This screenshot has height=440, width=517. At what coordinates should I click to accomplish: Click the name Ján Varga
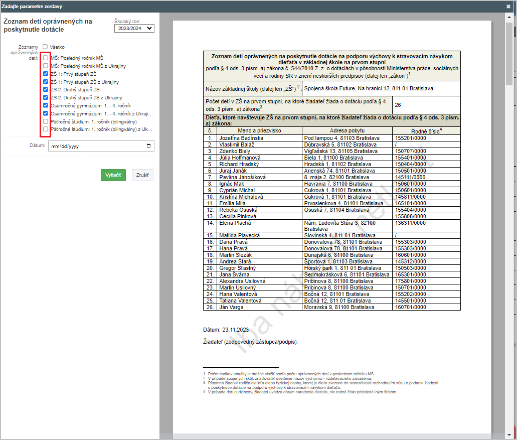[x=232, y=307]
